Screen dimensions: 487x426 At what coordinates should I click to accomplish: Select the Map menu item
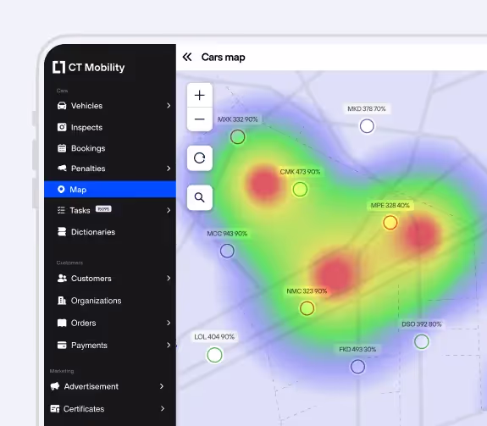[110, 189]
